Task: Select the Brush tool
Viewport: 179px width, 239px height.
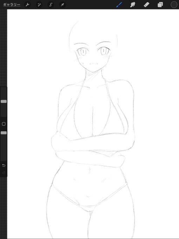Action: (119, 5)
